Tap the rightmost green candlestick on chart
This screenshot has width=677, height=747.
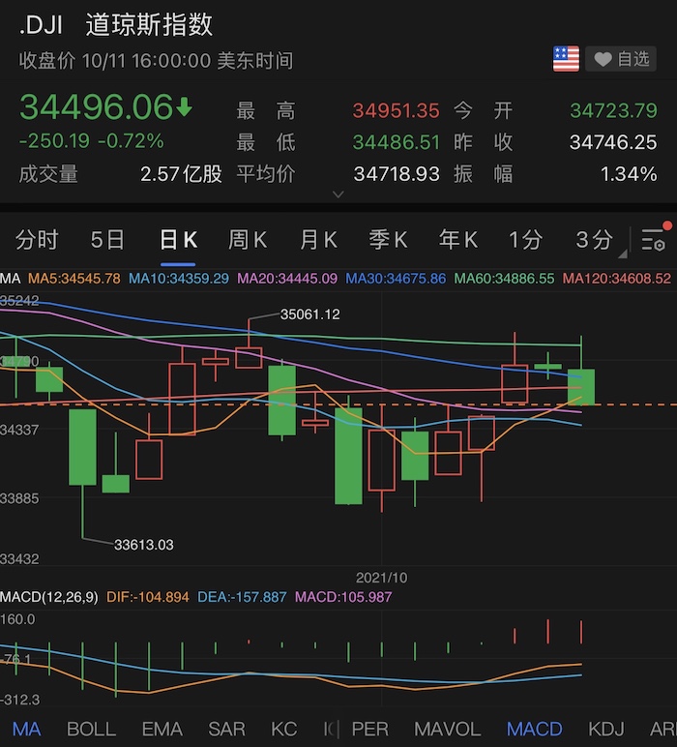(x=581, y=386)
